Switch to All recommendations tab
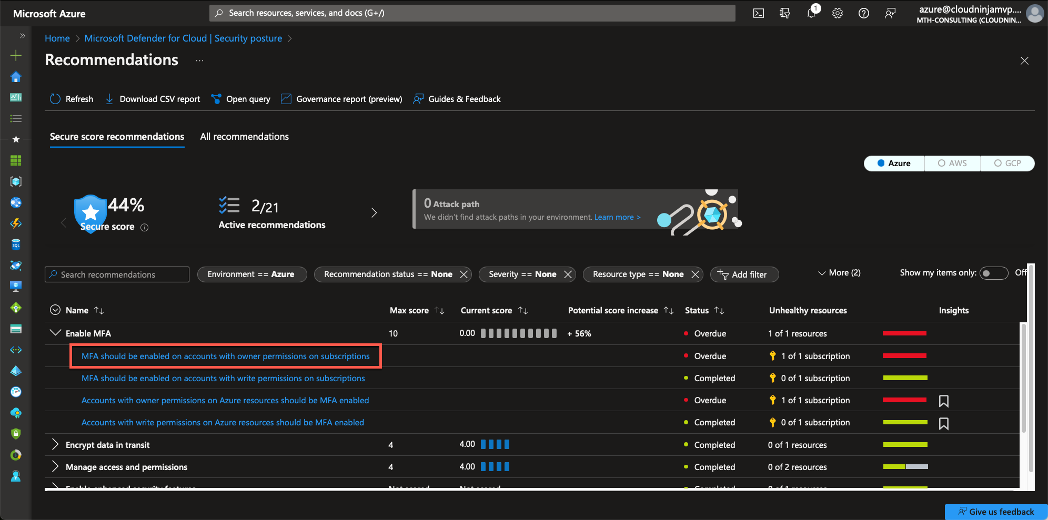The height and width of the screenshot is (520, 1048). pyautogui.click(x=245, y=137)
